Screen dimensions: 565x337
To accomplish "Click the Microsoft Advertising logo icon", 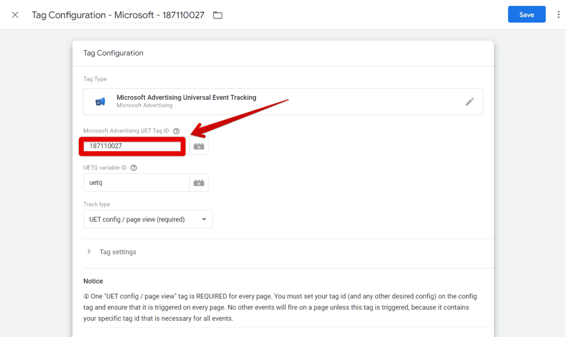I will (100, 101).
